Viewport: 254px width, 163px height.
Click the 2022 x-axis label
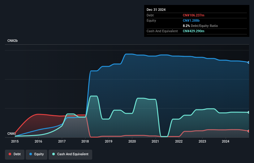(x=179, y=141)
